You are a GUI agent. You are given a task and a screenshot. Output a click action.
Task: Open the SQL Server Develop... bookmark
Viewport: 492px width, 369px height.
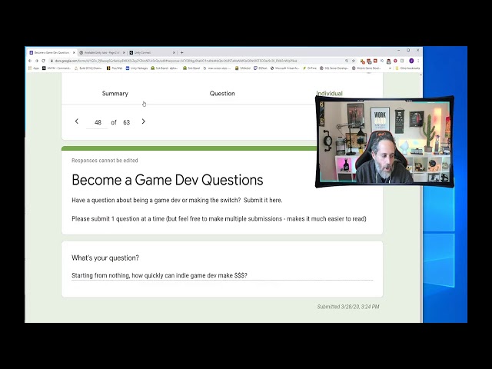[334, 68]
